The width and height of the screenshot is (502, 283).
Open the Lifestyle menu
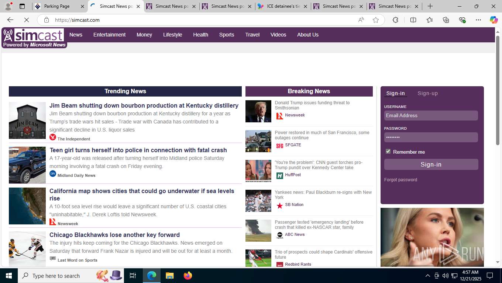172,35
